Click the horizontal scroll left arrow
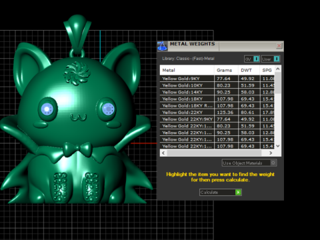Screen dimensions: 320x240 (x=163, y=153)
